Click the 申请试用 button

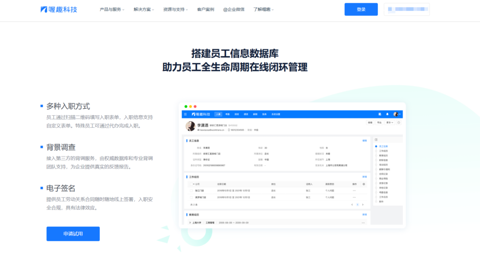(73, 234)
